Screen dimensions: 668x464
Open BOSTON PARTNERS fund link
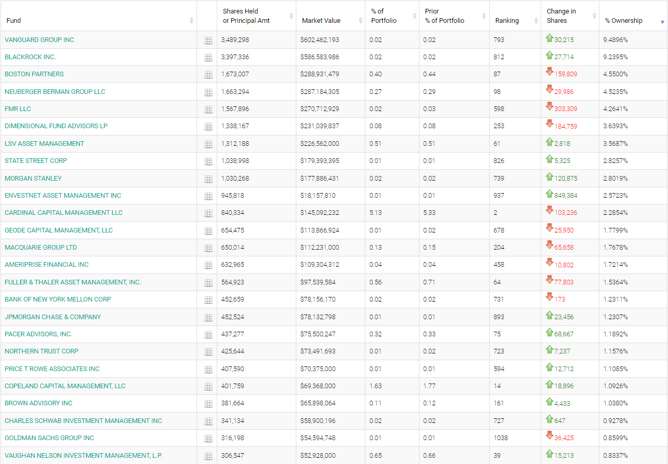[x=34, y=74]
